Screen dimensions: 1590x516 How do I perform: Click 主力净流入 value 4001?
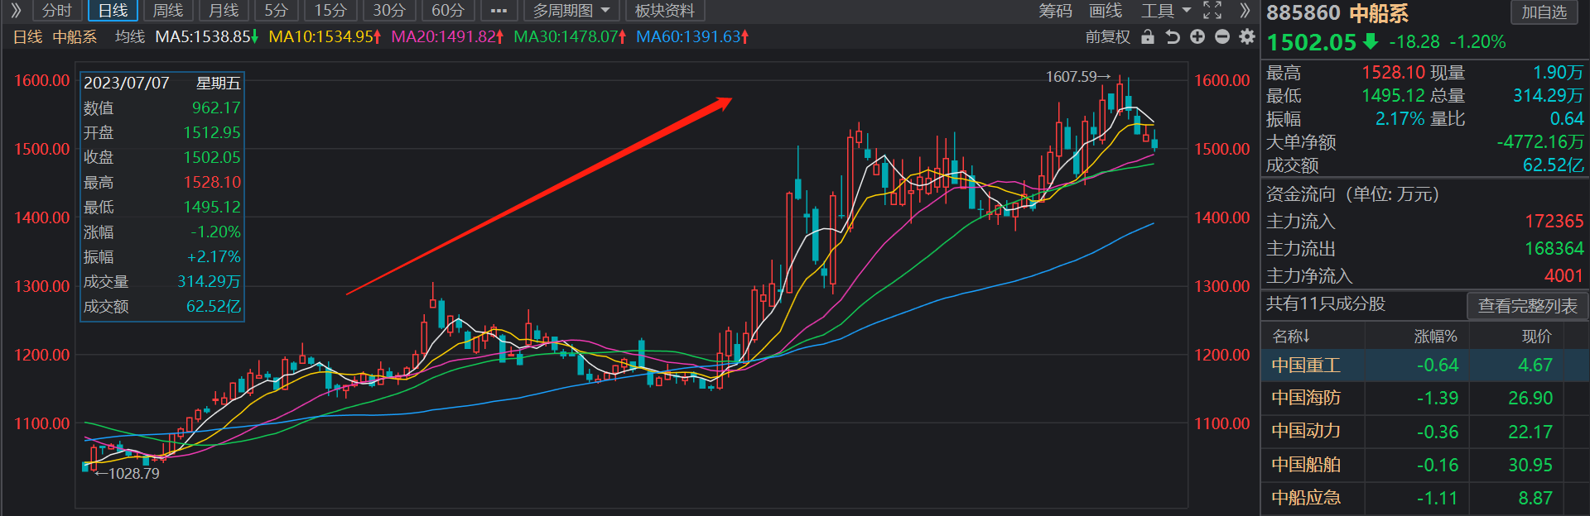click(x=1564, y=276)
